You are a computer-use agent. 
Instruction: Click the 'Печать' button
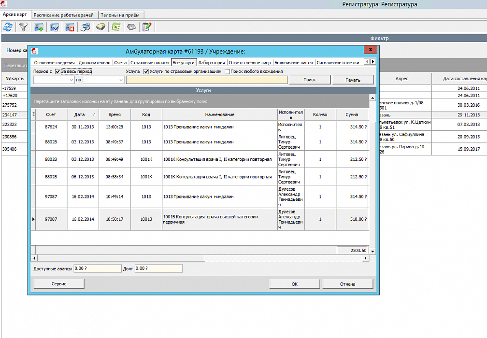pyautogui.click(x=353, y=80)
